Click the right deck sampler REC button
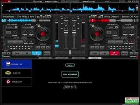This screenshot has height=105, width=140. point(109,33)
